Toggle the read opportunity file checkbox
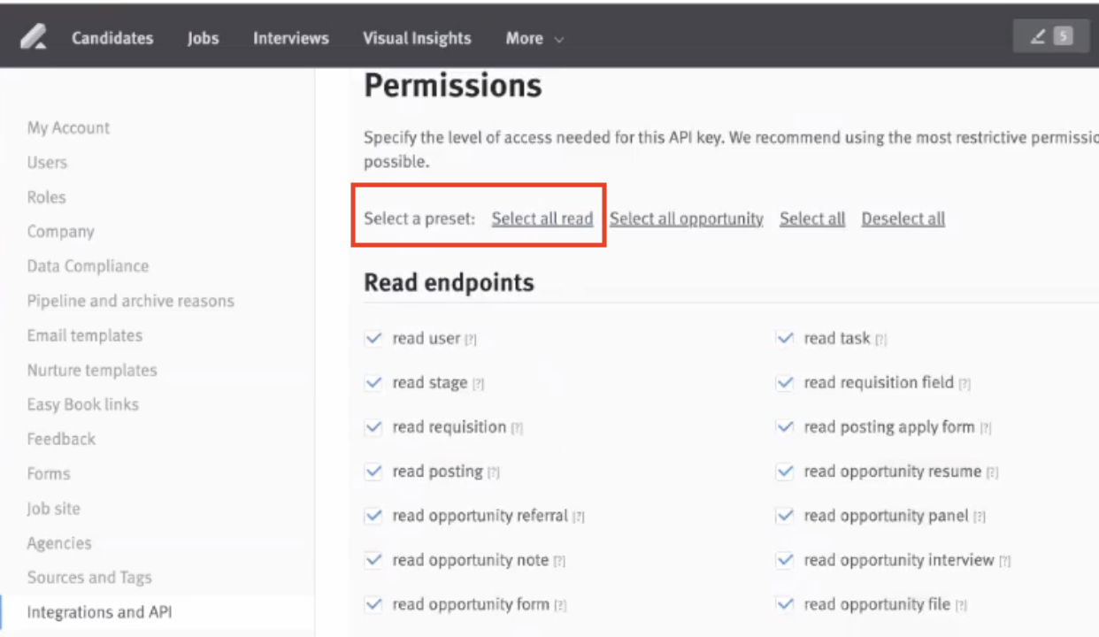The width and height of the screenshot is (1099, 637). pyautogui.click(x=785, y=604)
